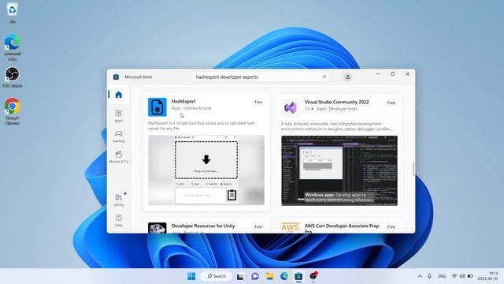Open the Visual Studio Community 2022 title
The width and height of the screenshot is (504, 284).
pyautogui.click(x=336, y=102)
